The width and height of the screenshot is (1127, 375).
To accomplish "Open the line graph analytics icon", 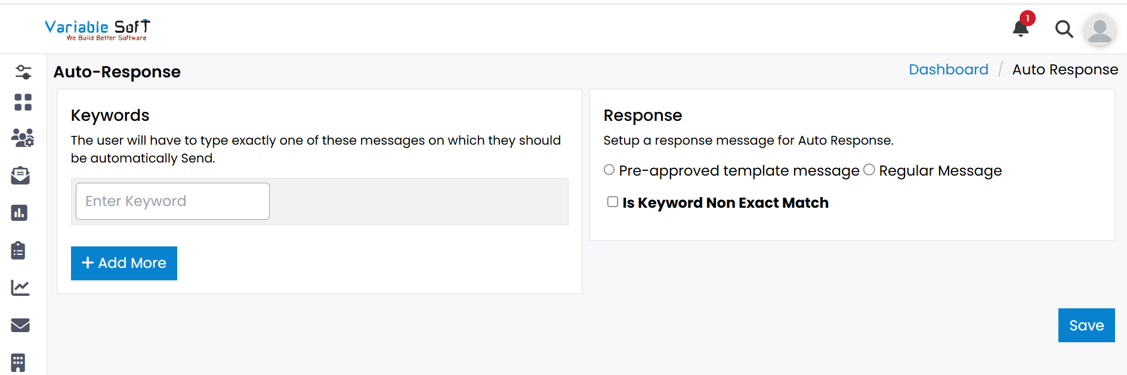I will point(20,288).
